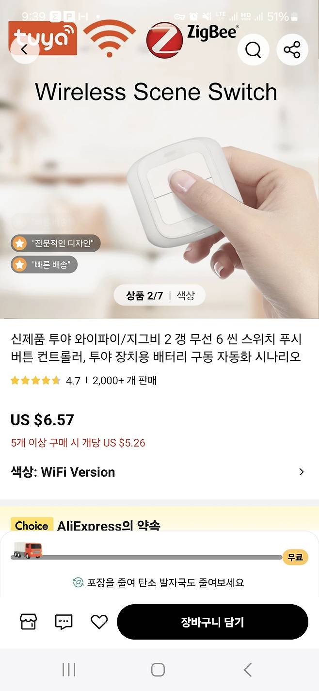Viewport: 319px width, 691px height.
Task: Tap 장바구니 담기 add-to-cart button
Action: 212,622
